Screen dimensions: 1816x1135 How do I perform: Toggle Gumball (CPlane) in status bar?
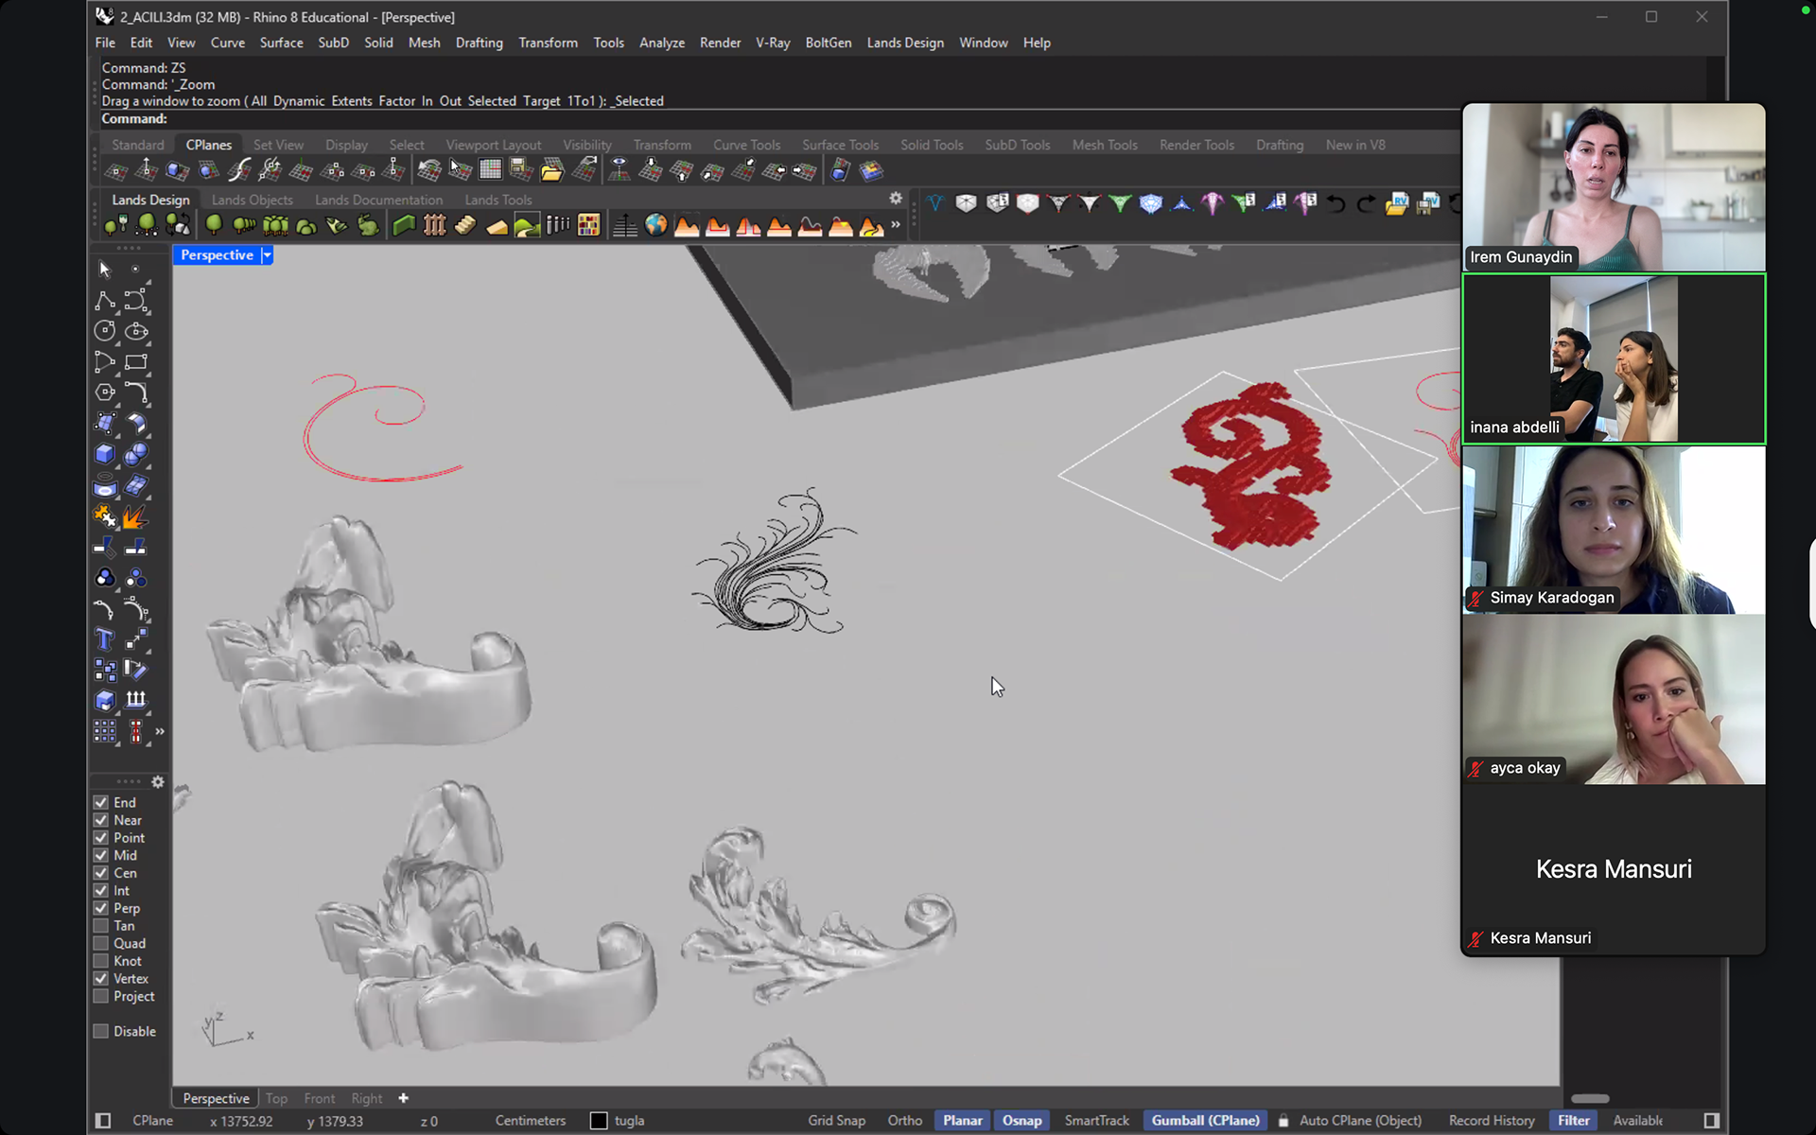click(x=1205, y=1121)
